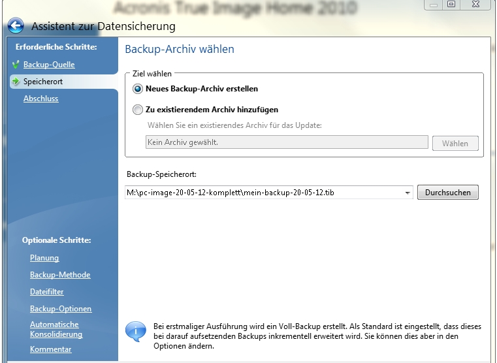Go to the Backup-Quelle step
Image resolution: width=497 pixels, height=363 pixels.
tap(49, 64)
